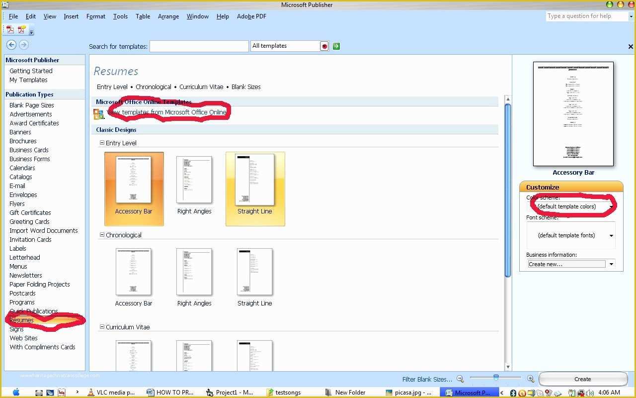
Task: Click in the Search for templates field
Action: click(199, 46)
